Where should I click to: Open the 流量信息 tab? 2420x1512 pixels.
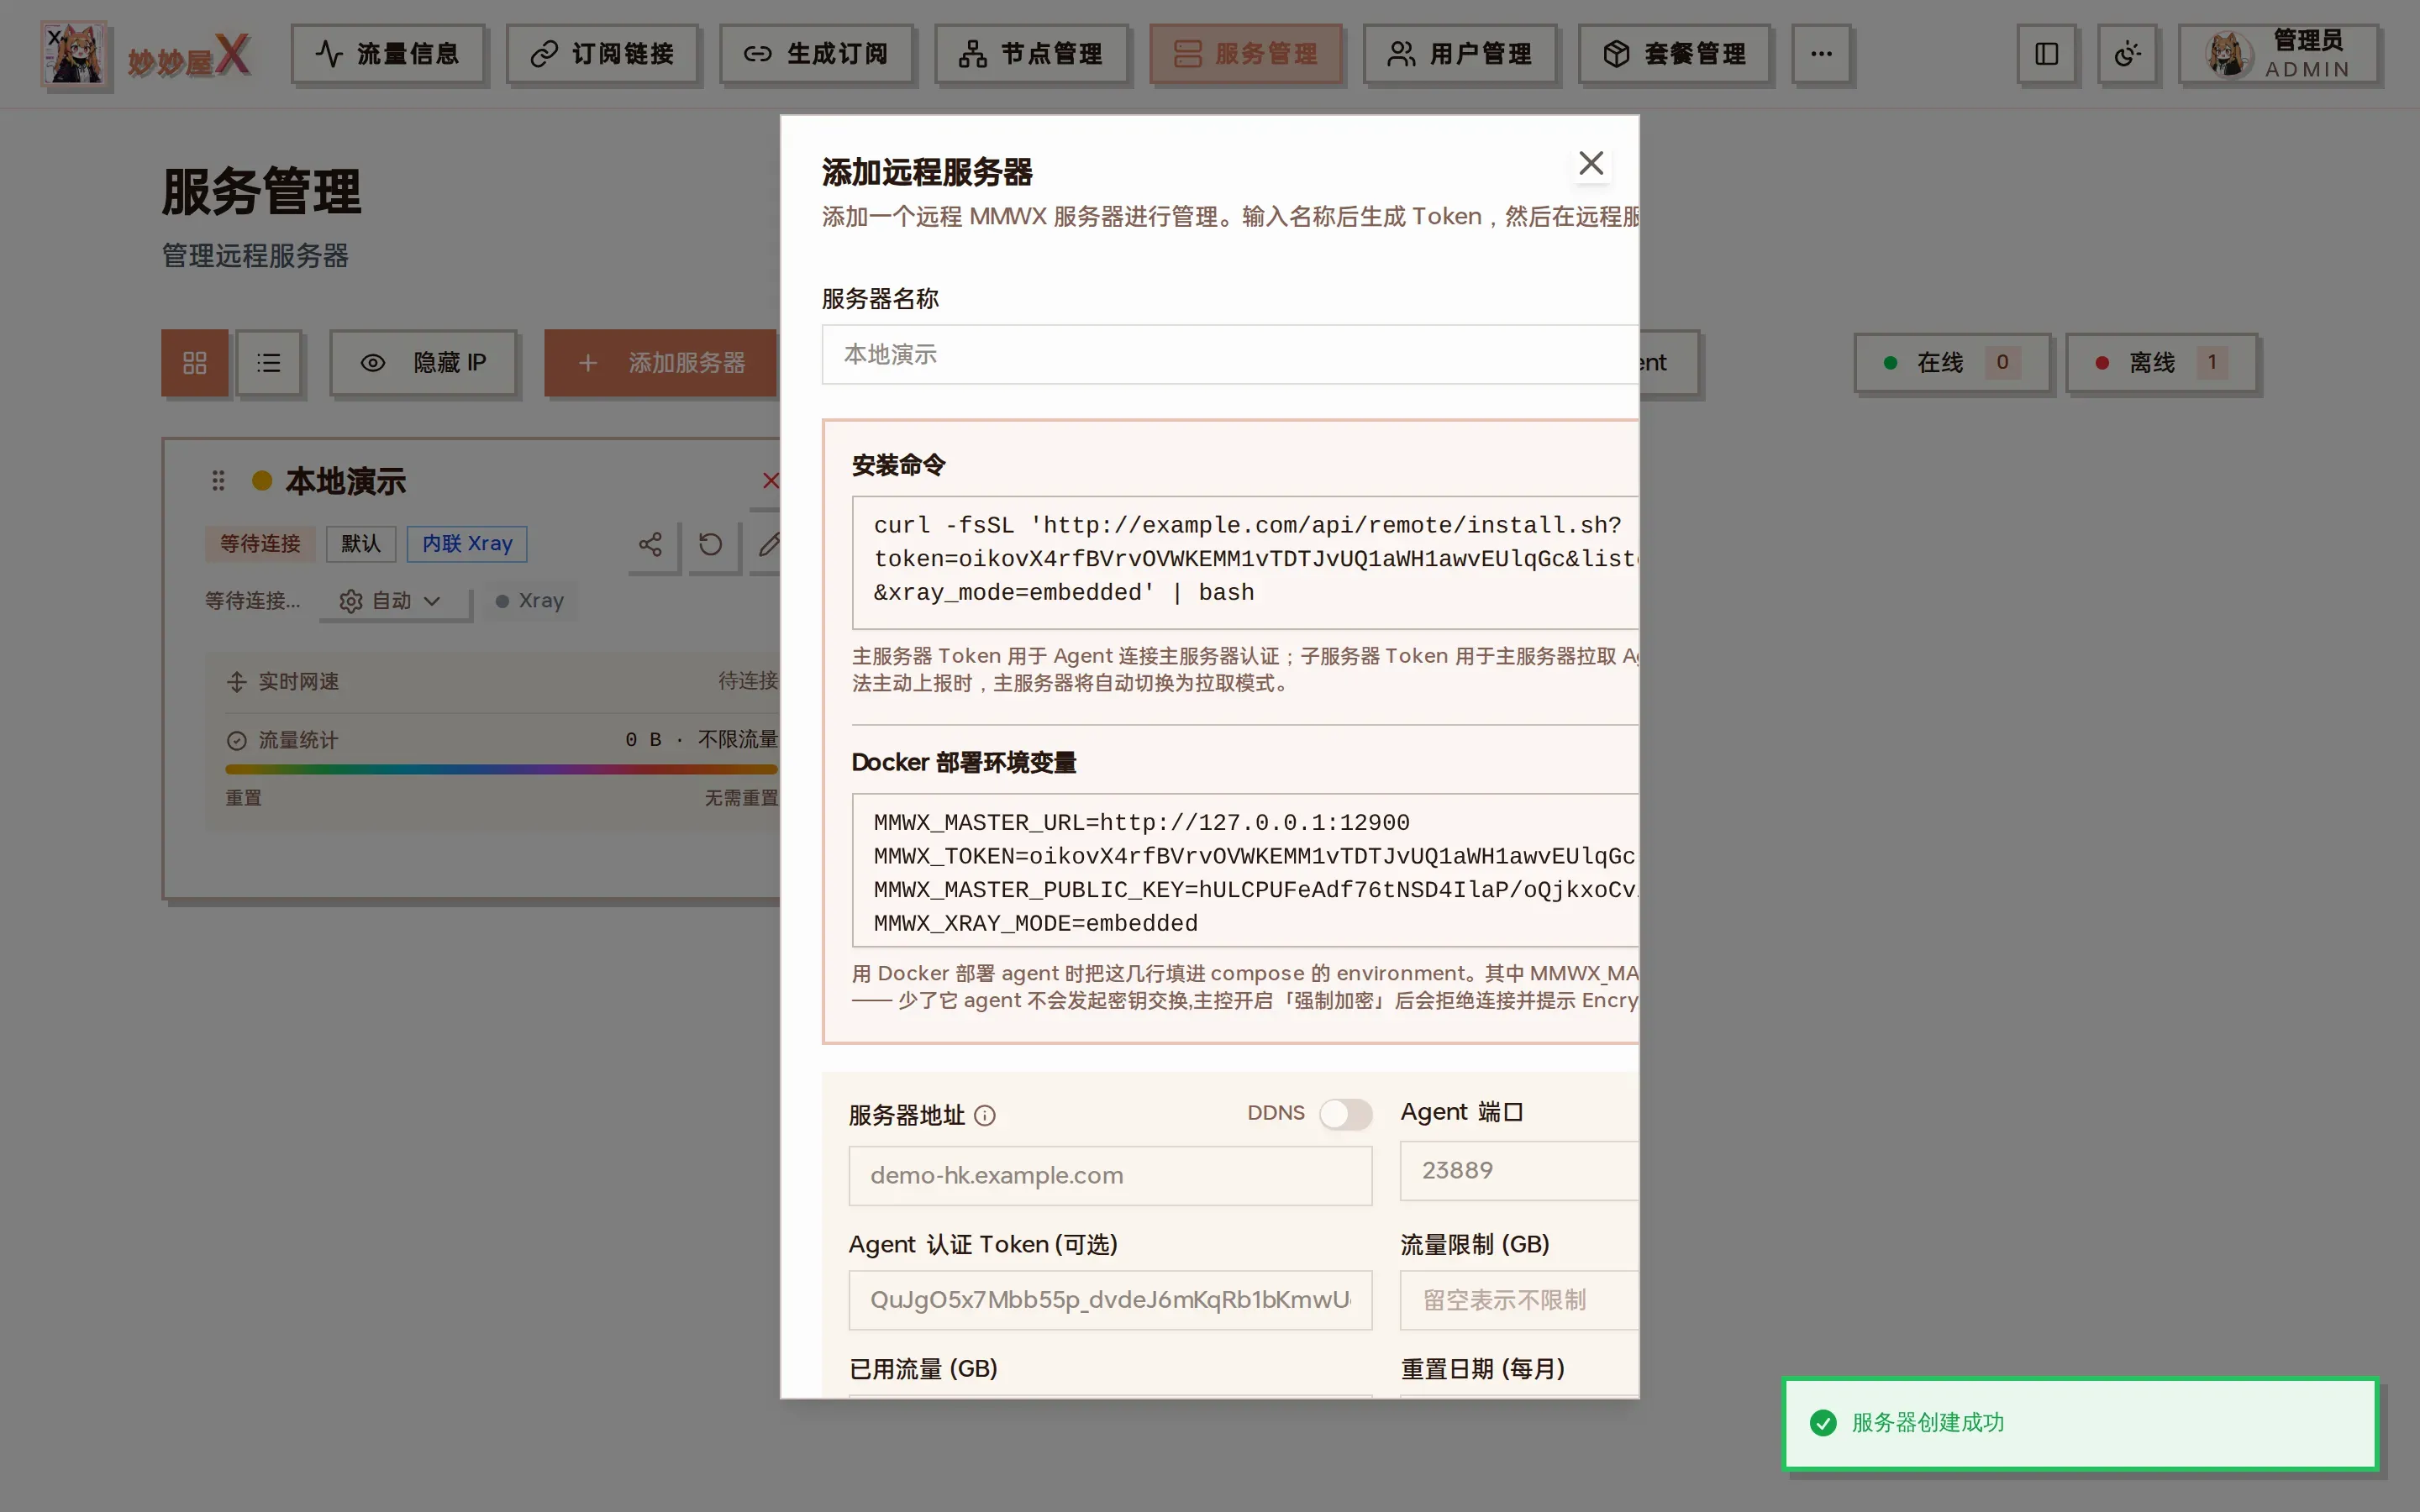point(387,53)
